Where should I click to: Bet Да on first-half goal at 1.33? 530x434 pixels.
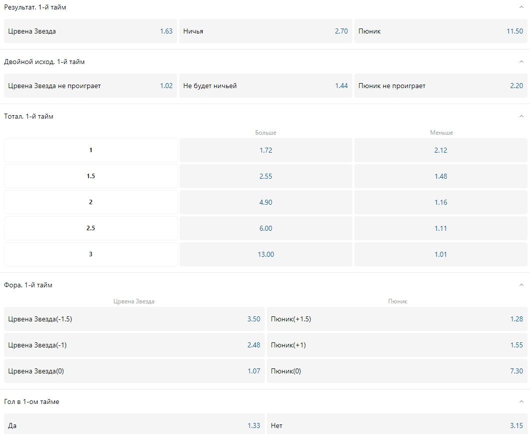[134, 425]
